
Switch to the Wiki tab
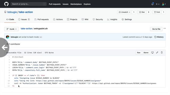click(85, 19)
